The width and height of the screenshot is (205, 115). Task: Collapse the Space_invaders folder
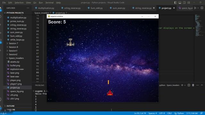16,58
